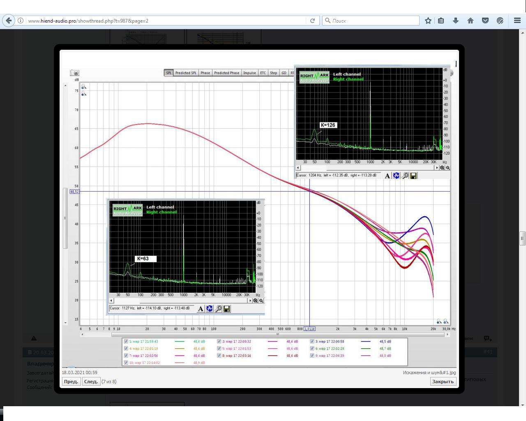Open the Firefox hamburger menu
This screenshot has width=526, height=421.
(517, 21)
